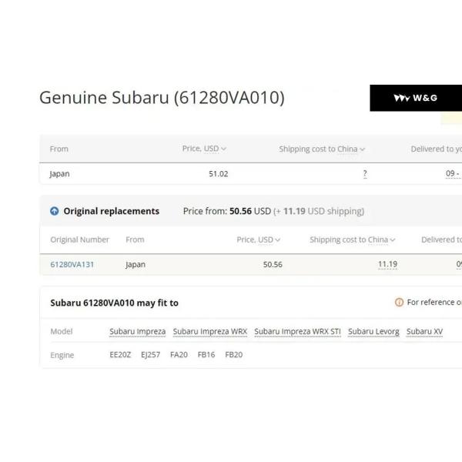Select the 51.02 price in Japan row
This screenshot has height=462, width=462.
click(219, 174)
